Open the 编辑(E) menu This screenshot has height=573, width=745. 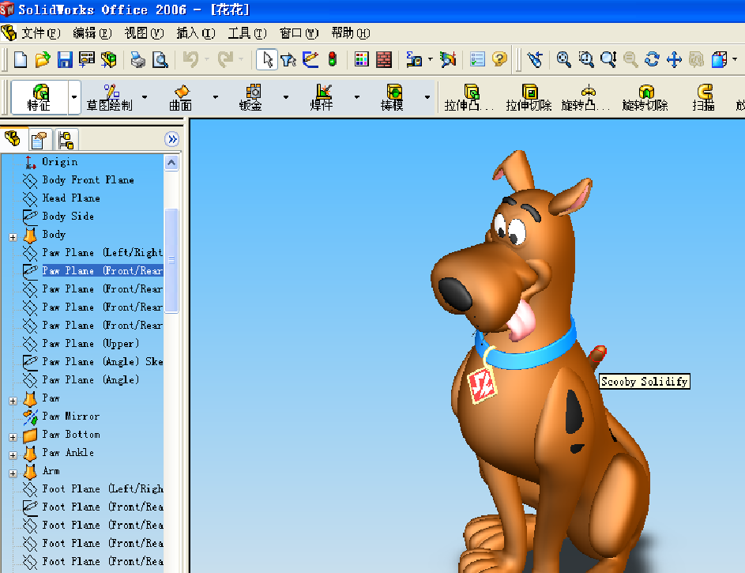[92, 33]
